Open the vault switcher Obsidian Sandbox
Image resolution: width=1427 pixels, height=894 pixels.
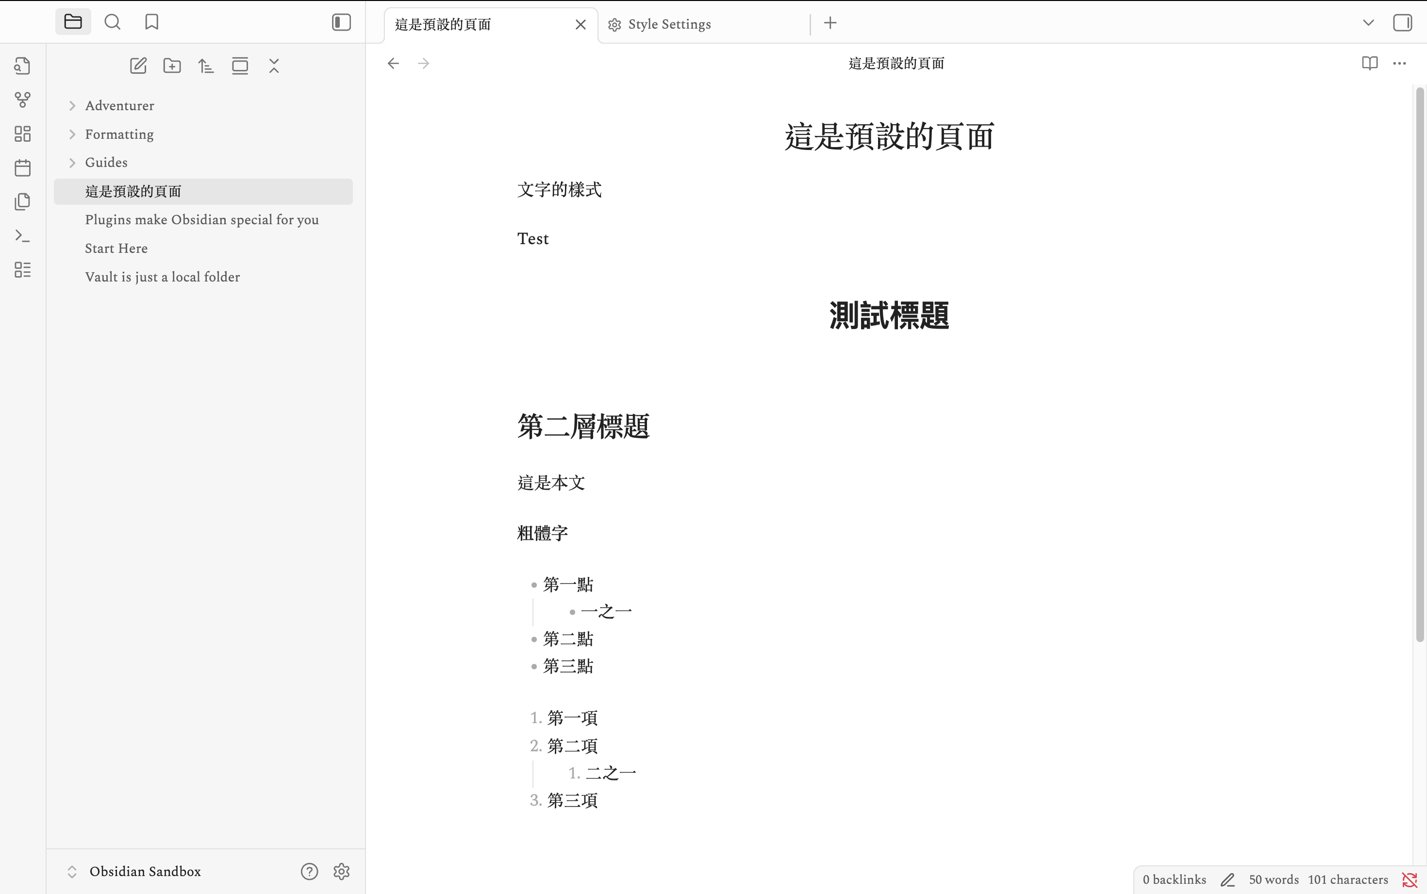click(x=144, y=871)
